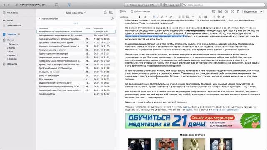The height and width of the screenshot is (150, 267).
Task: Select Заметки in the sidebar
Action: 11,34
